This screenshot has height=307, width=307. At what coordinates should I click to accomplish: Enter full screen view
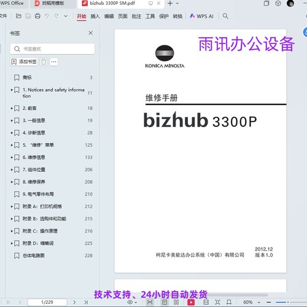pos(217,302)
